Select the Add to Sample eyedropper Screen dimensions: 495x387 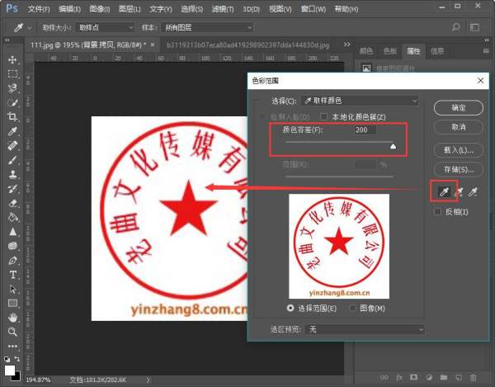pos(458,192)
